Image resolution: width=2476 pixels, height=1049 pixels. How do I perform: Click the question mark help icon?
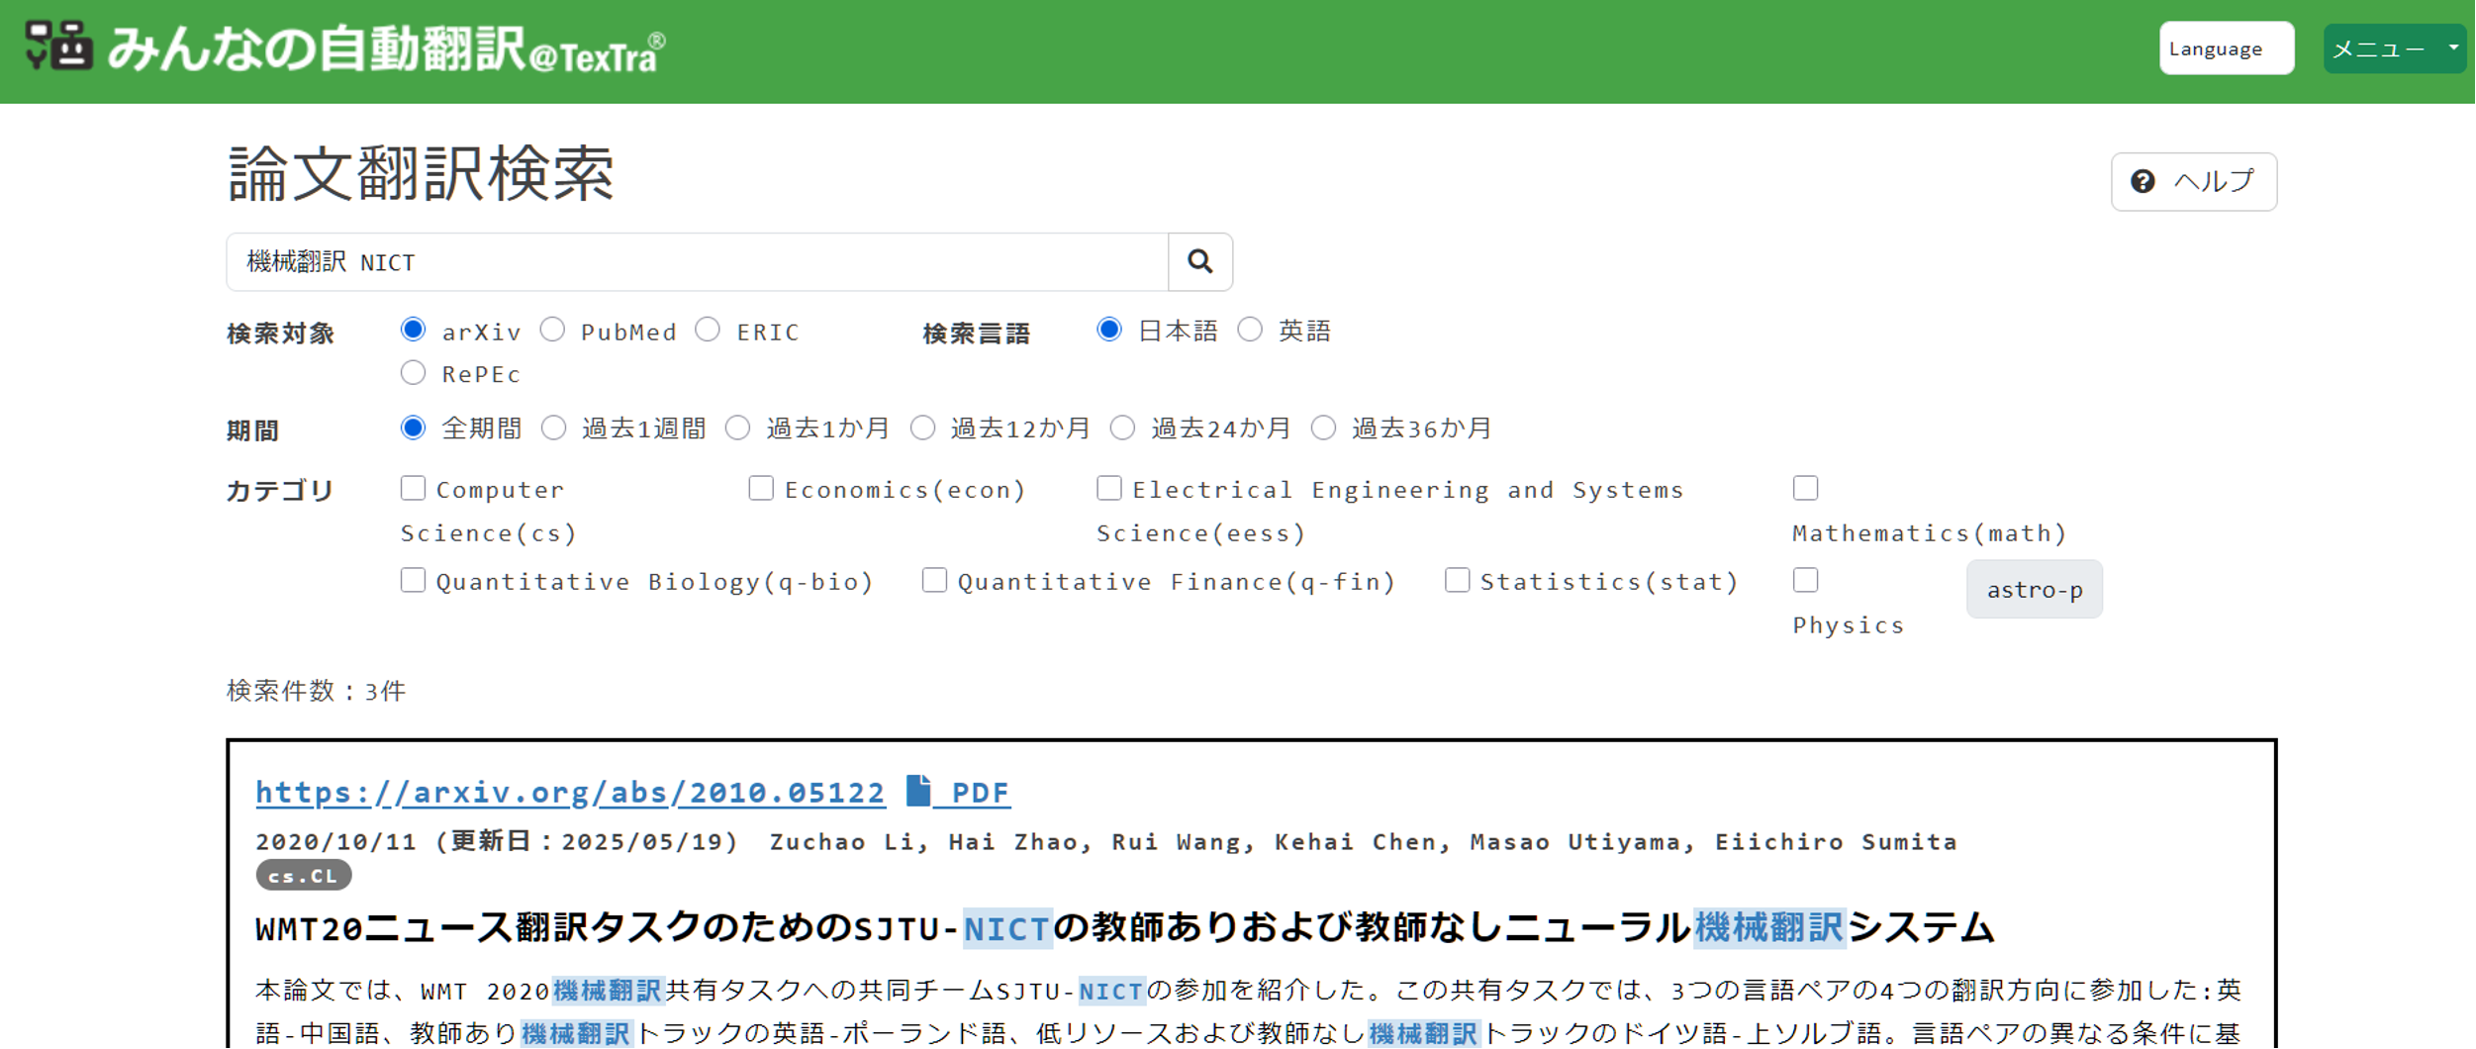point(2143,181)
